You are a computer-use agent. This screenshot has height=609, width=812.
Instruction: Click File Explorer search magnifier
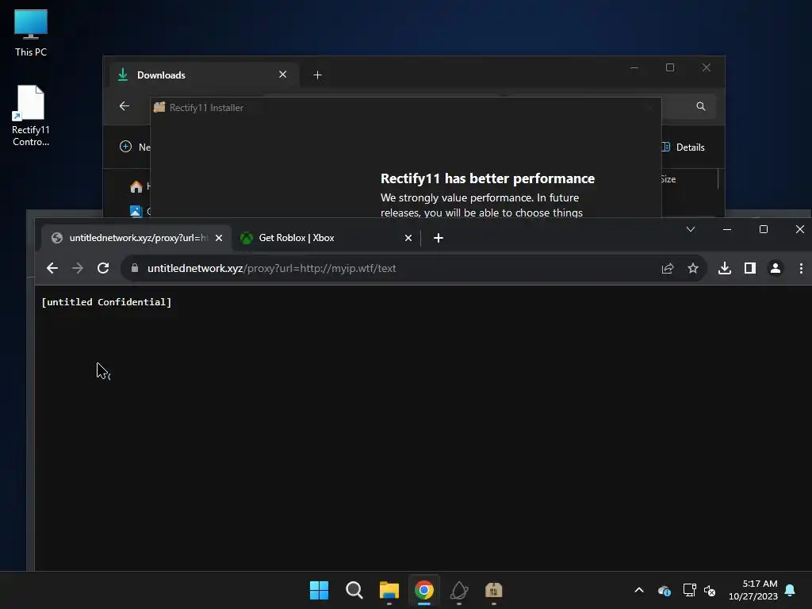click(x=701, y=106)
